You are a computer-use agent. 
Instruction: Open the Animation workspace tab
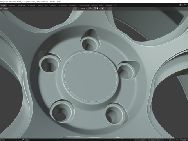coord(63,5)
